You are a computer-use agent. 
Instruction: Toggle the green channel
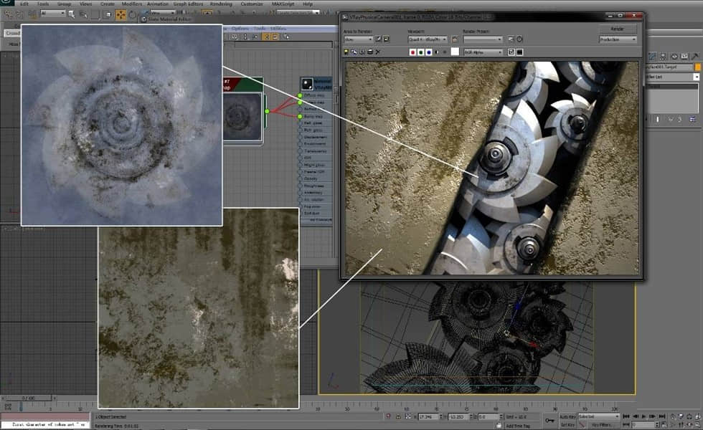[x=420, y=52]
